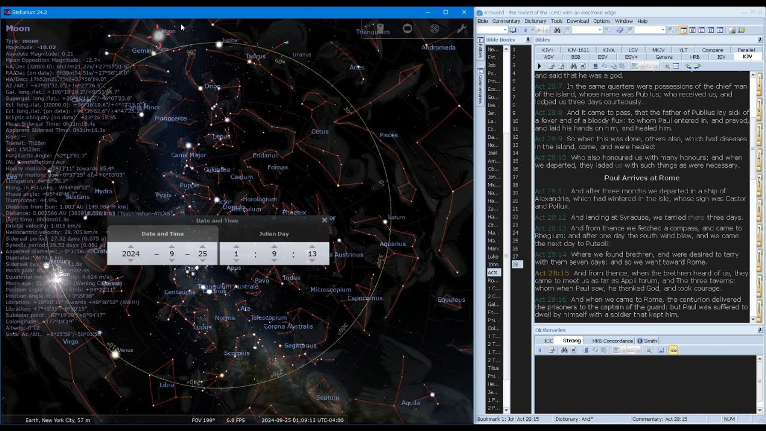Click green forward arrow in Bible toolbar
766x431 pixels.
coord(697,66)
